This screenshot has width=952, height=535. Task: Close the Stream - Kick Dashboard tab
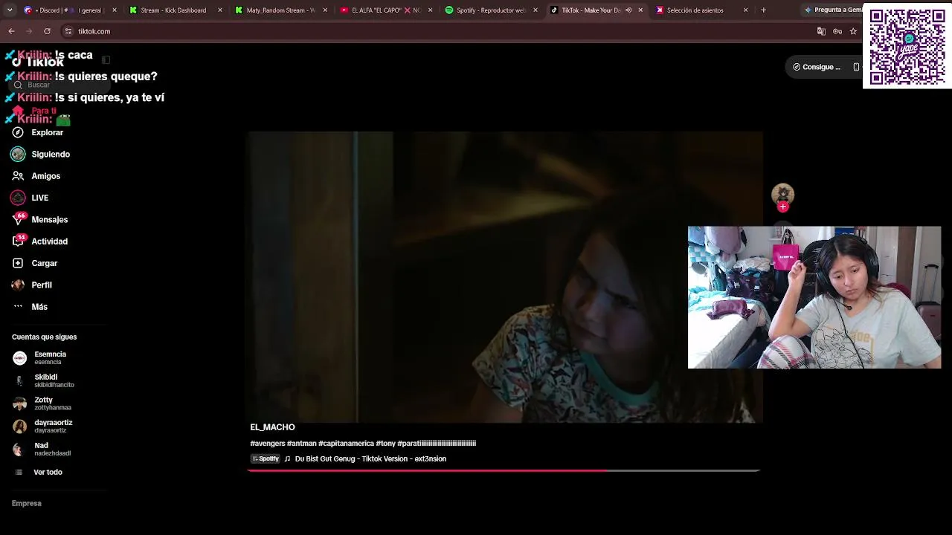(x=220, y=10)
